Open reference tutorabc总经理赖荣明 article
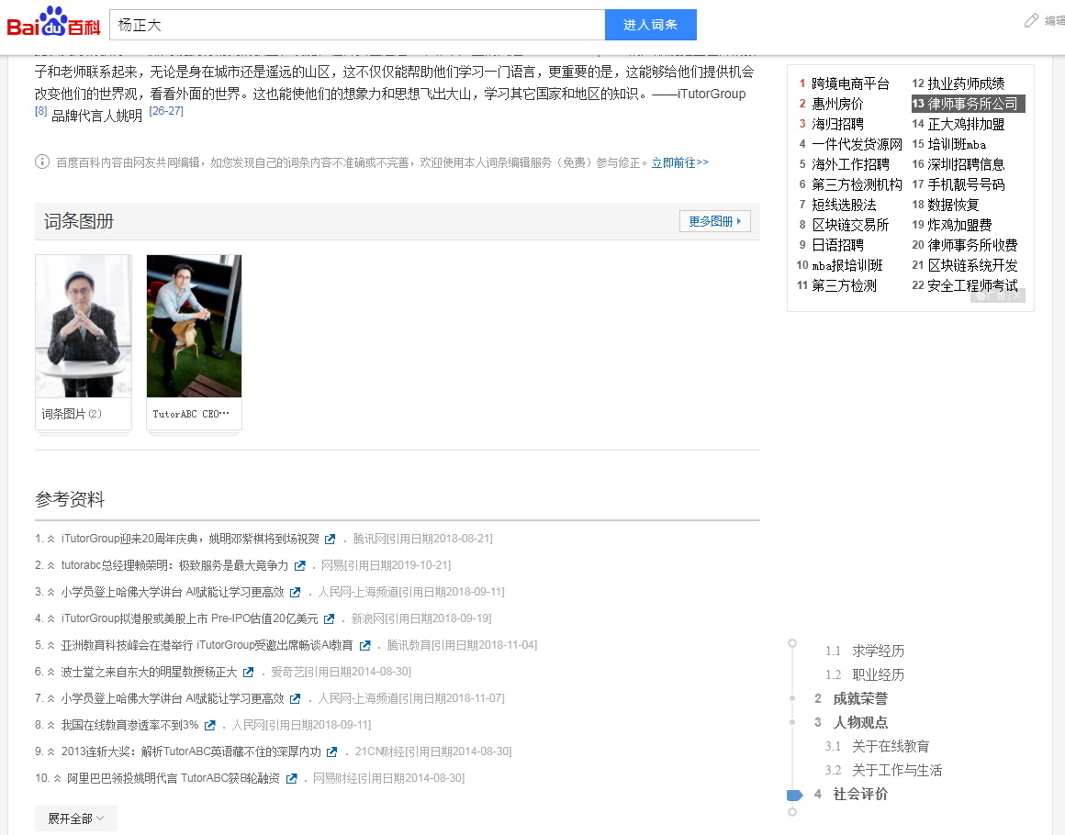The image size is (1065, 835). point(174,565)
